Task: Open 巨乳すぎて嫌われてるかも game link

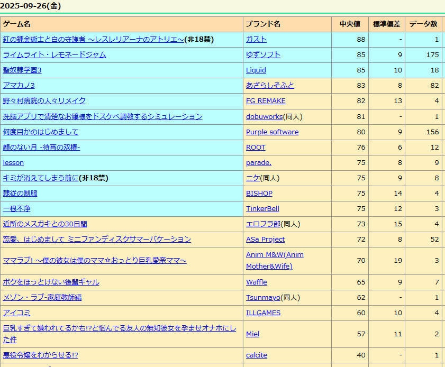Action: tap(120, 334)
